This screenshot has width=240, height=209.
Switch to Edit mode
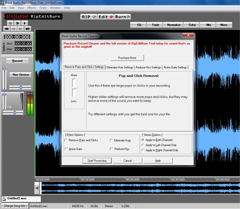[x=105, y=17]
